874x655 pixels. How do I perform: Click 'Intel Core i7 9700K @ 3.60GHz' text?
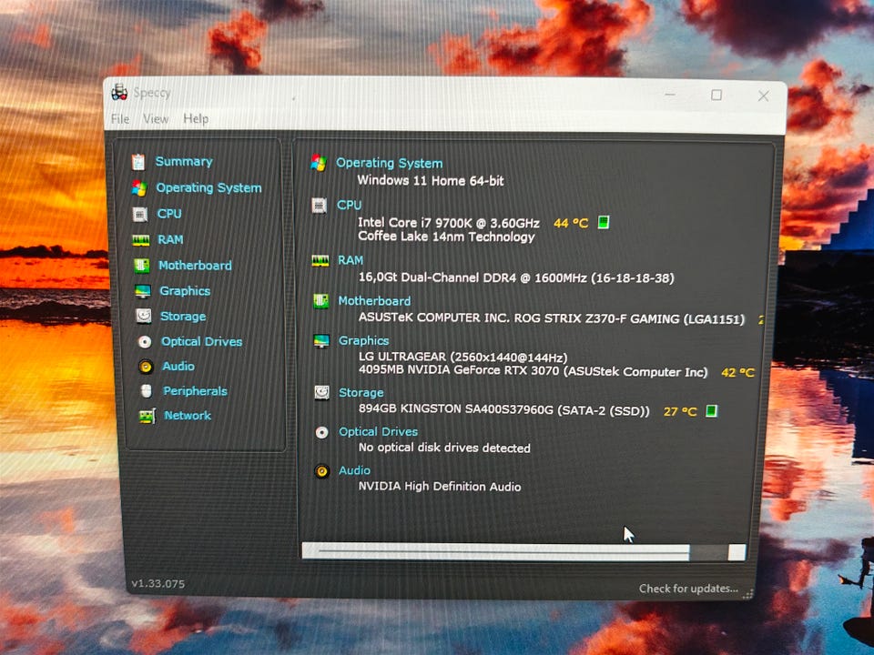click(x=448, y=223)
